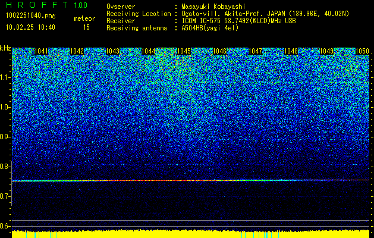Click the meteor count label

pos(84,18)
